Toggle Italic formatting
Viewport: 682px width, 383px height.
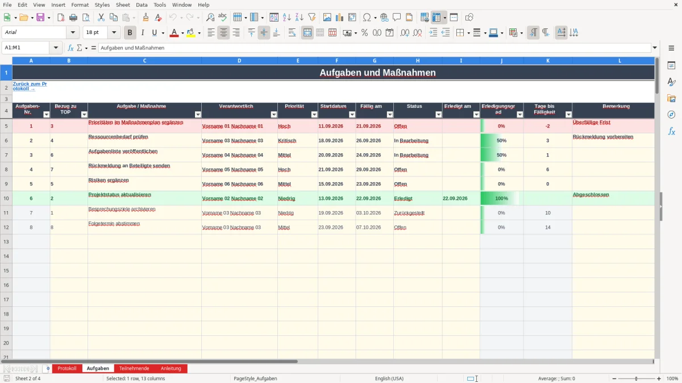pyautogui.click(x=143, y=33)
